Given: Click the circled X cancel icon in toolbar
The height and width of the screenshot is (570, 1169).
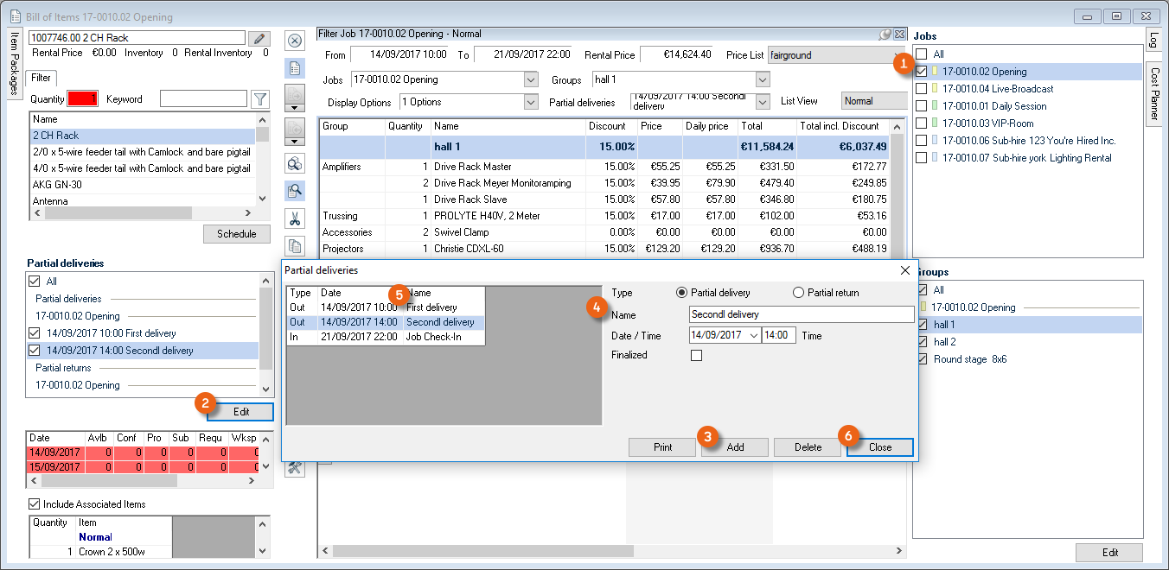Looking at the screenshot, I should click(x=294, y=41).
